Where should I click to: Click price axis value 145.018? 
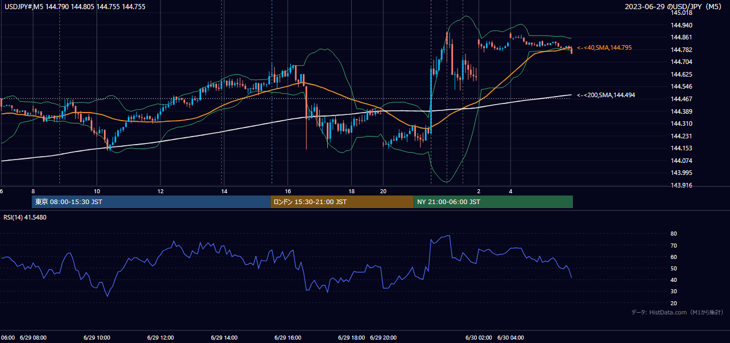681,13
